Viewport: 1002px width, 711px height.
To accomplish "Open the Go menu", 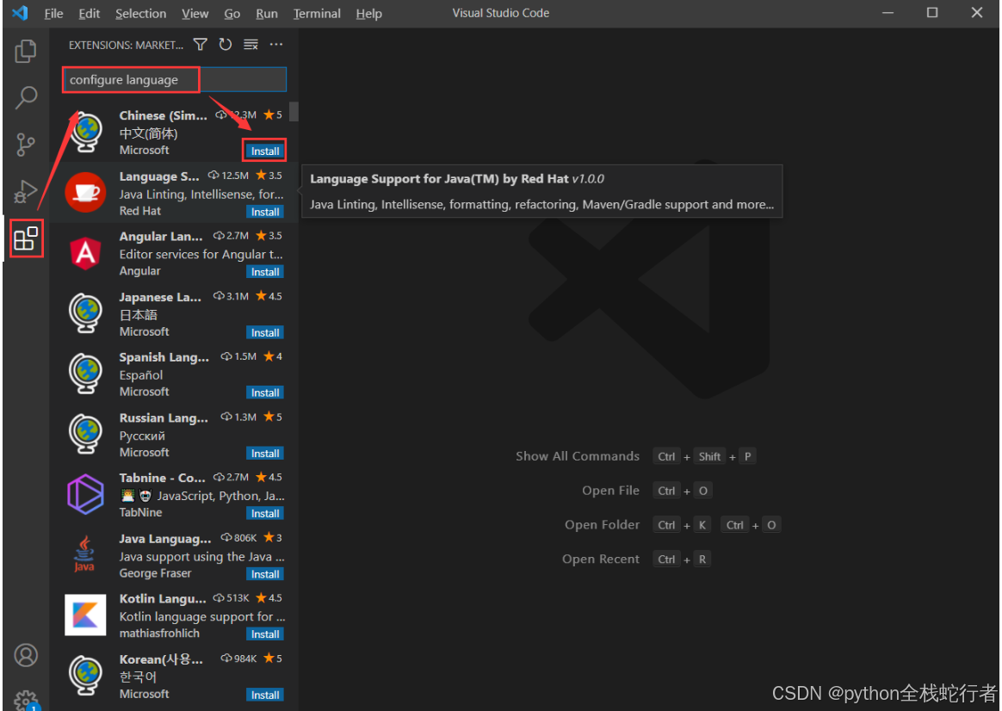I will [x=232, y=14].
